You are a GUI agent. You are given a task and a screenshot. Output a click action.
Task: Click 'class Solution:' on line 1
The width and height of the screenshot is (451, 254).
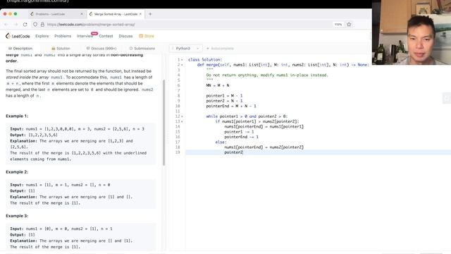(x=205, y=60)
